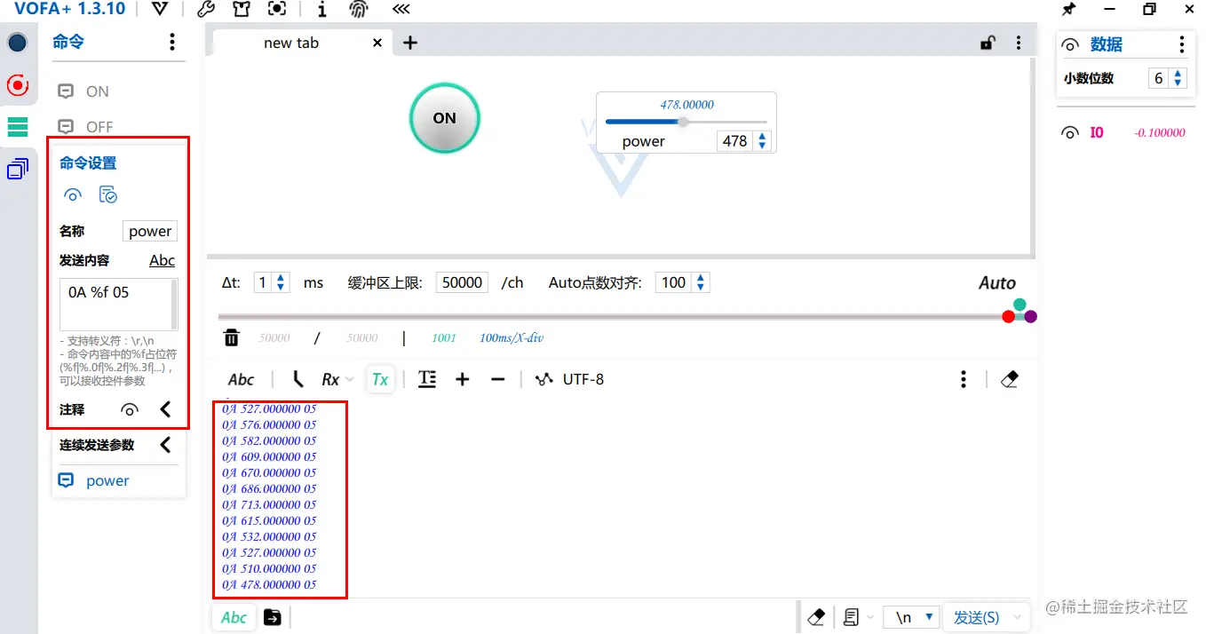Click the purple timeline slider handle
Screen dimensions: 1206x634
[x=1030, y=316]
